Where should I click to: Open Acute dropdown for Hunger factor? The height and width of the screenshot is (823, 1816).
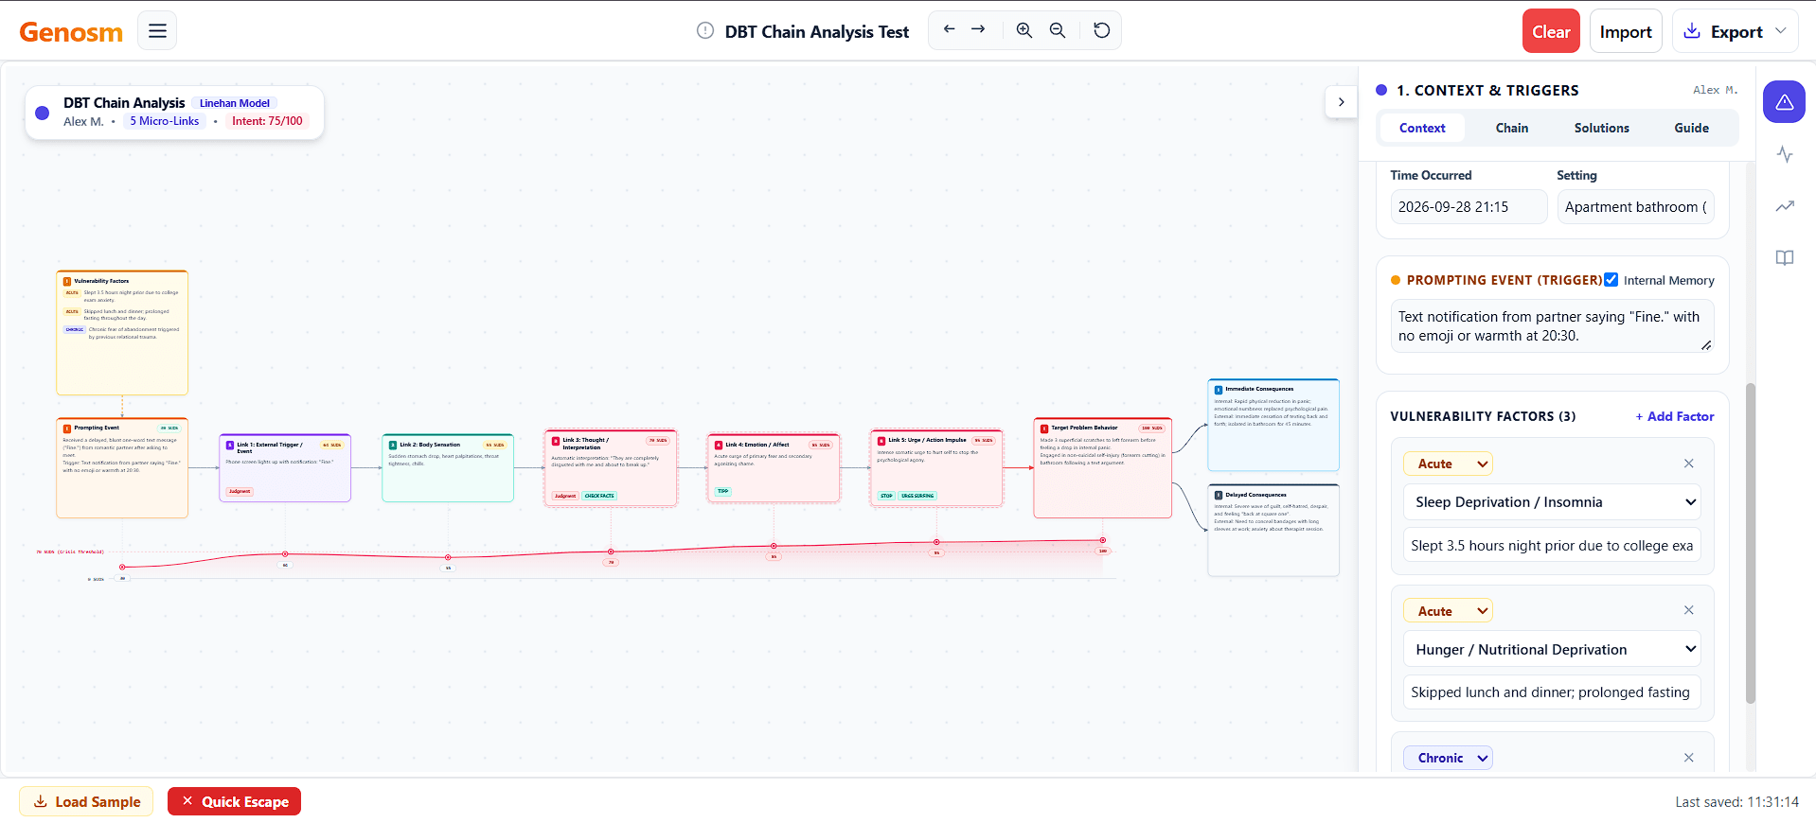[1448, 611]
